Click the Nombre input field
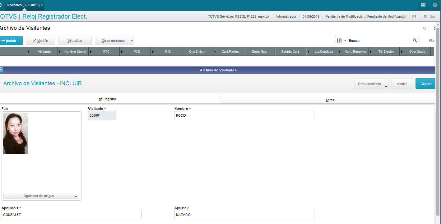 tap(244, 115)
